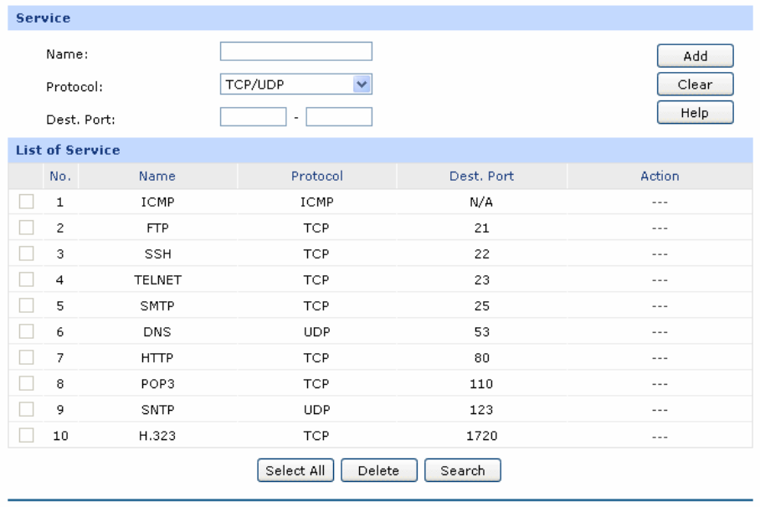Enable the TELNET row checkbox
Screen dimensions: 760x507
point(26,279)
